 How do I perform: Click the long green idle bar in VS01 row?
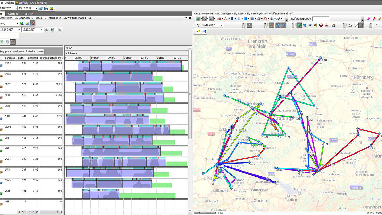tap(147, 196)
